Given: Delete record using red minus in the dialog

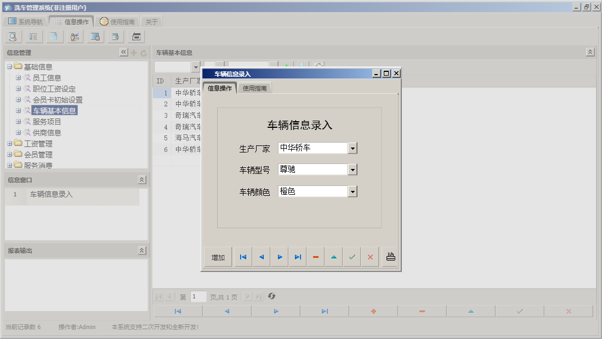Looking at the screenshot, I should (315, 256).
